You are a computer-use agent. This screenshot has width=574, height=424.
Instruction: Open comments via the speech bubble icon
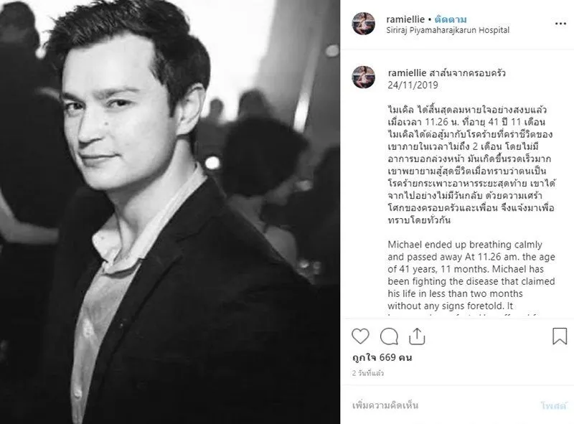(x=389, y=336)
